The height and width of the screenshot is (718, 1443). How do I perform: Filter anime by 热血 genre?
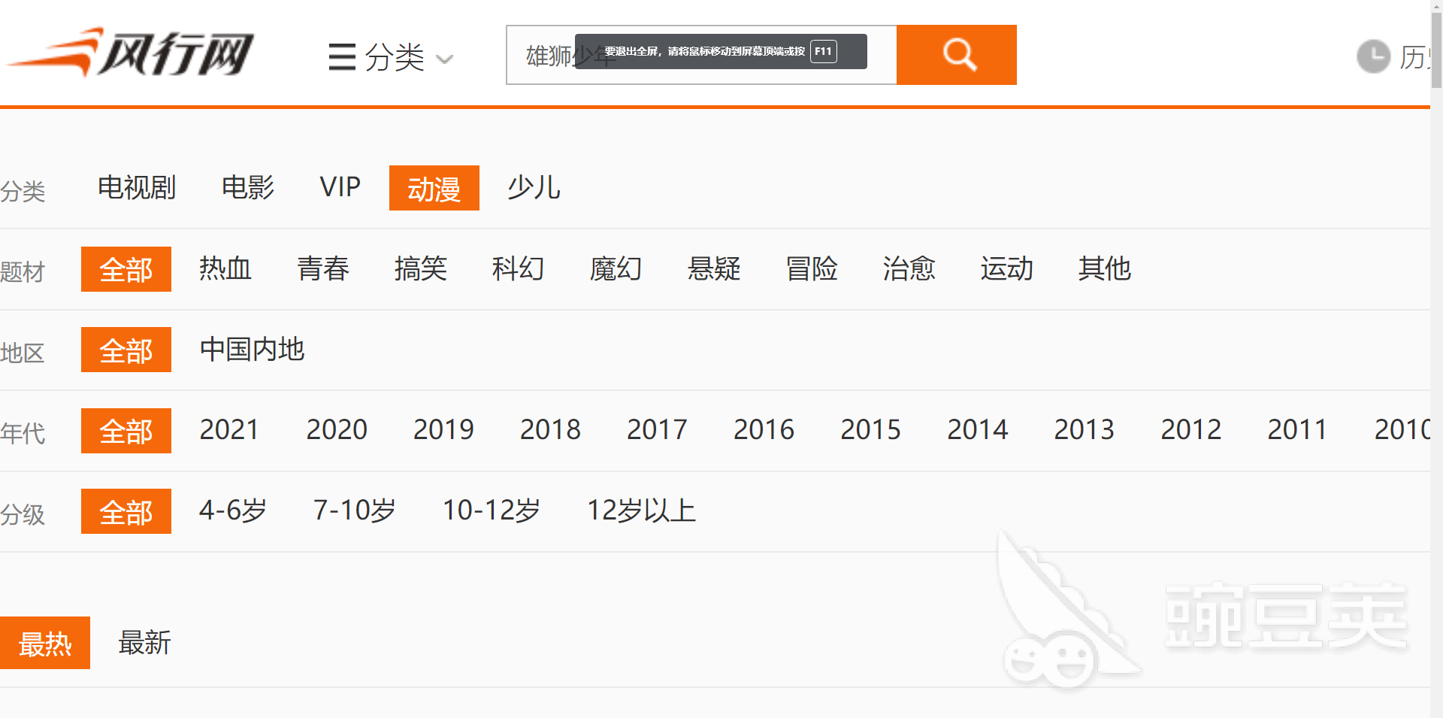tap(225, 269)
